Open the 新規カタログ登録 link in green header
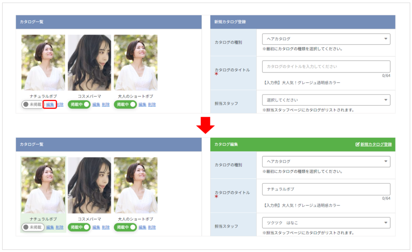The height and width of the screenshot is (252, 412). tap(376, 144)
